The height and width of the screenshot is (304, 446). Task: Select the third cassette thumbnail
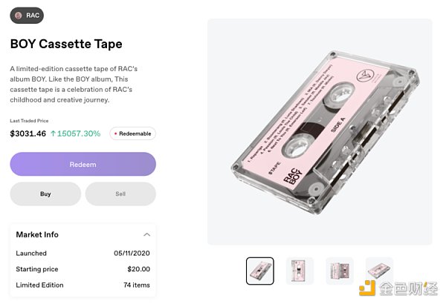coord(340,271)
